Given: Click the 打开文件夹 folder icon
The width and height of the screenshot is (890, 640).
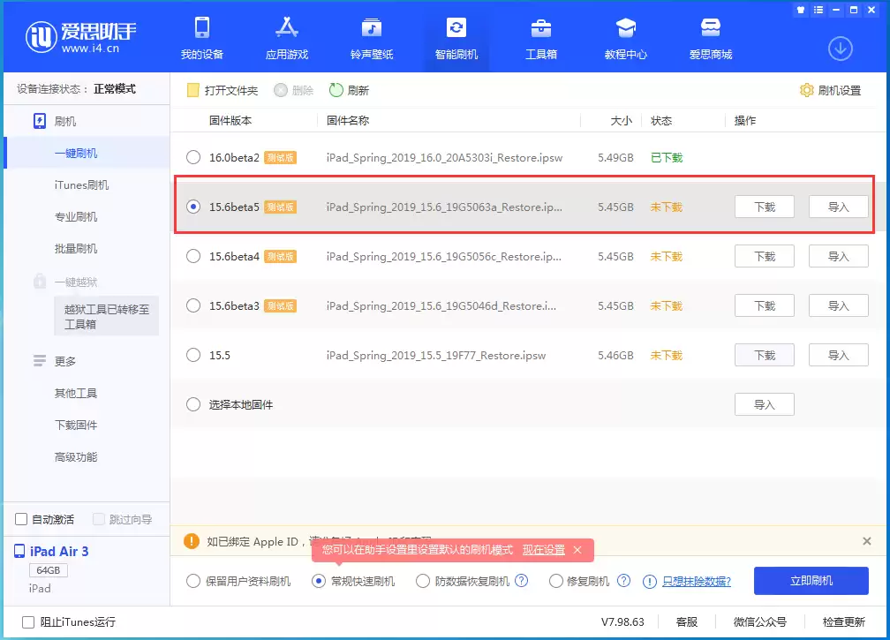Looking at the screenshot, I should [193, 90].
